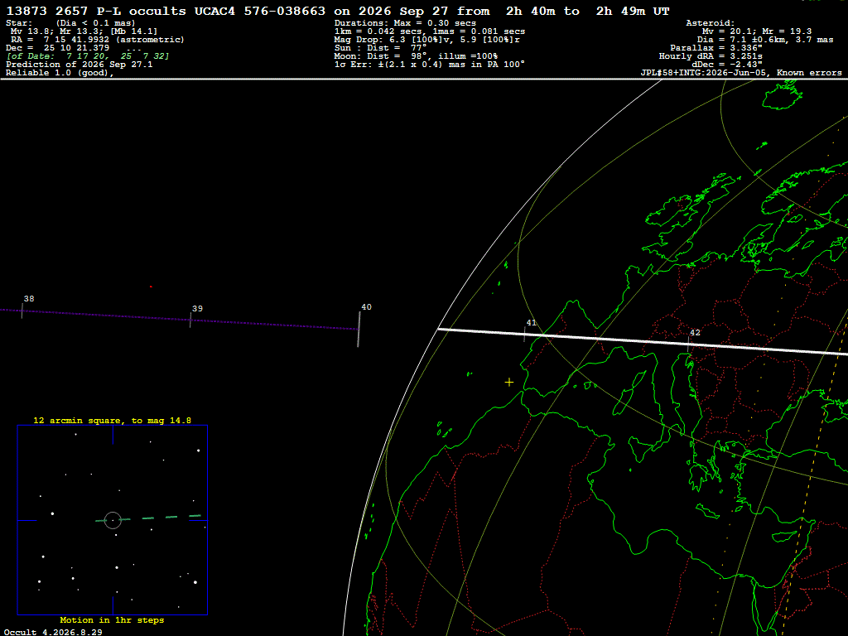The height and width of the screenshot is (636, 848).
Task: Select time marker 38 on dotted path
Action: coord(29,298)
